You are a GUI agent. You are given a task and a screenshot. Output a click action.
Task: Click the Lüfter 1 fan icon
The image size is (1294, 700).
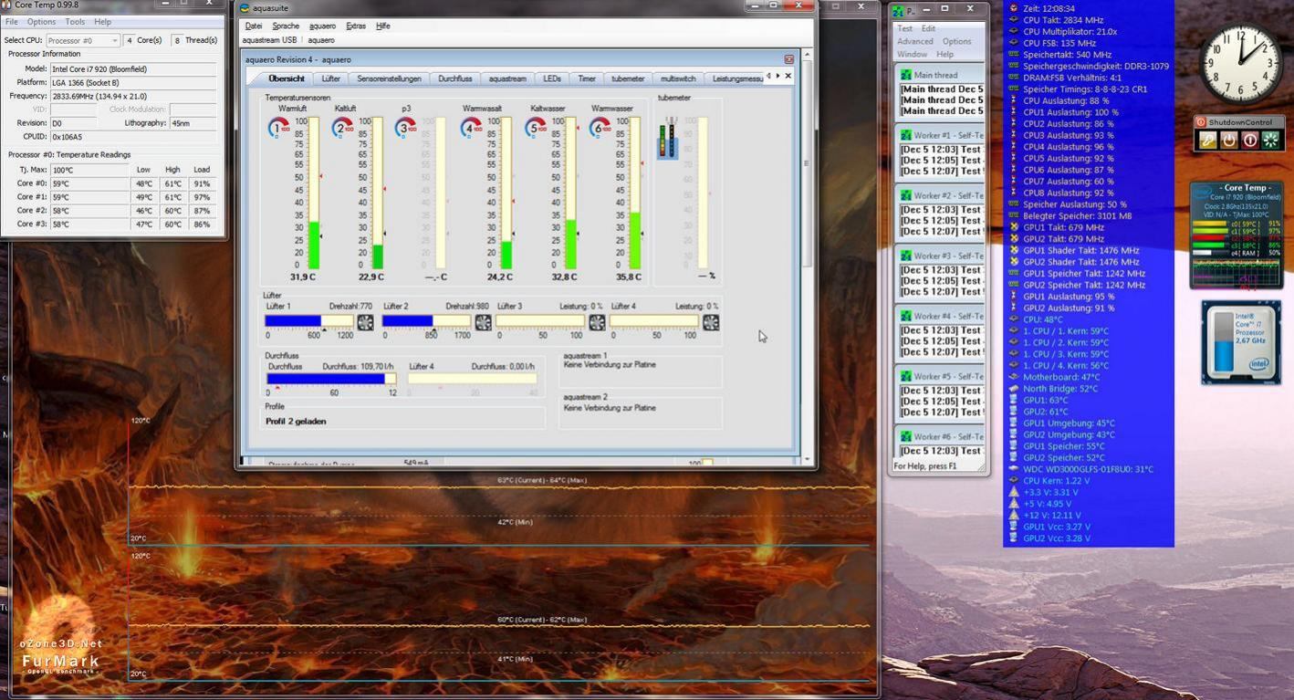365,322
